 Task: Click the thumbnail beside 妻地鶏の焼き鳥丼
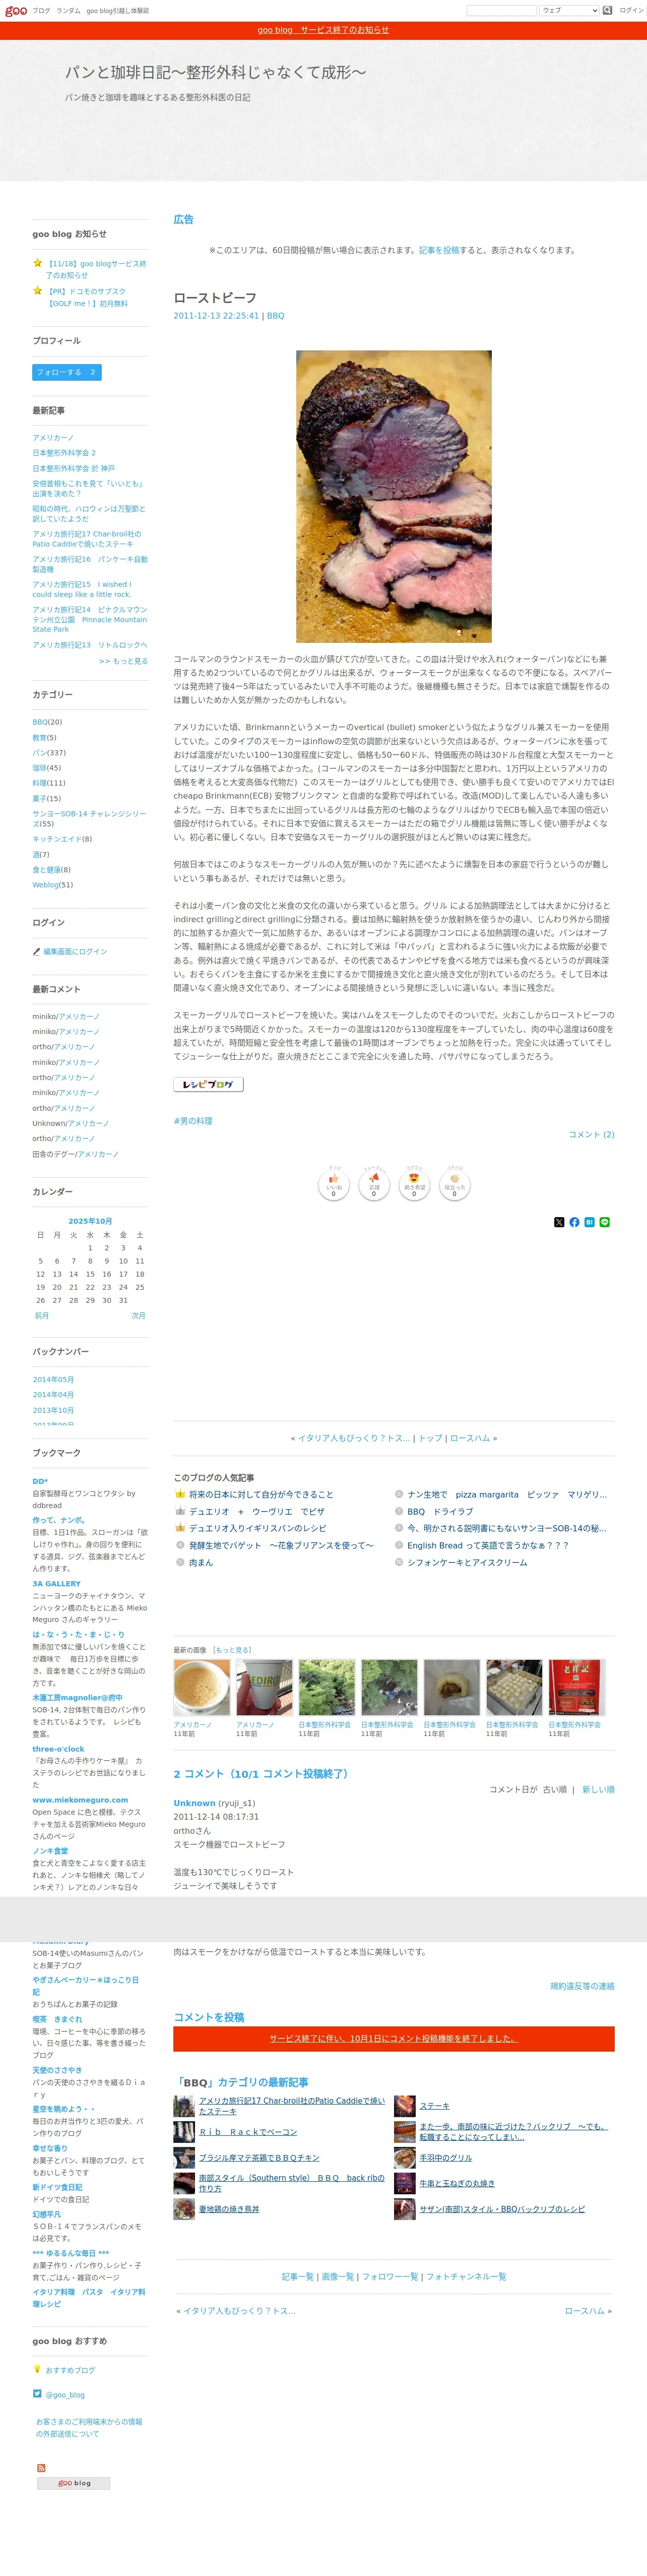pyautogui.click(x=184, y=2209)
